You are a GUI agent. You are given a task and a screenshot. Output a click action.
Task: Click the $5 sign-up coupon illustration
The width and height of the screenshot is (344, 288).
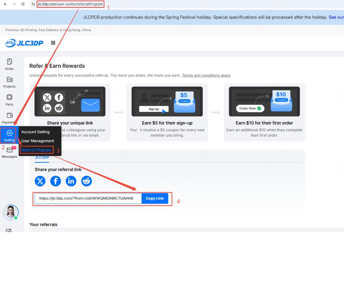tap(167, 102)
